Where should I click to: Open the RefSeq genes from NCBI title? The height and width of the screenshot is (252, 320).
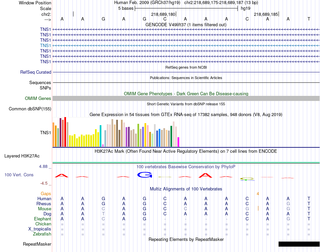pos(186,67)
